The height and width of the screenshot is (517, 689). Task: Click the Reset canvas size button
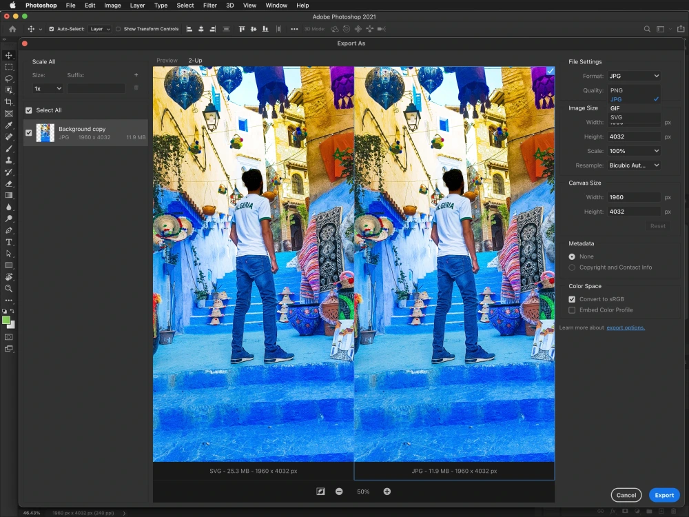click(658, 226)
